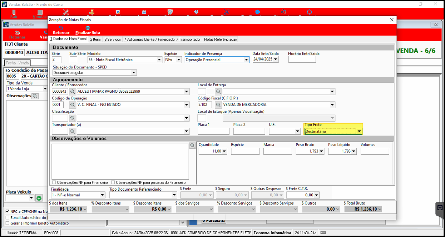Click Finalizar Nota label button
The height and width of the screenshot is (237, 445).
(x=88, y=33)
